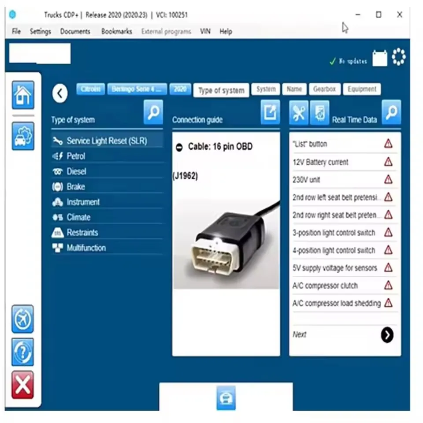This screenshot has height=423, width=423.
Task: Select the Equipment tab
Action: 362,89
